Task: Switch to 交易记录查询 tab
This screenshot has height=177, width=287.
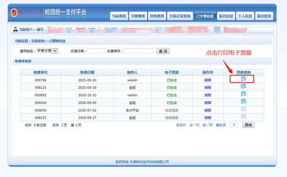Action: [180, 16]
